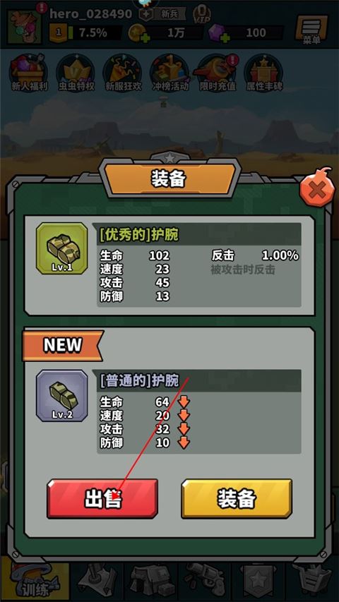339x602 pixels.
Task: Tap the Lv.2 common wristguard icon
Action: tap(62, 395)
